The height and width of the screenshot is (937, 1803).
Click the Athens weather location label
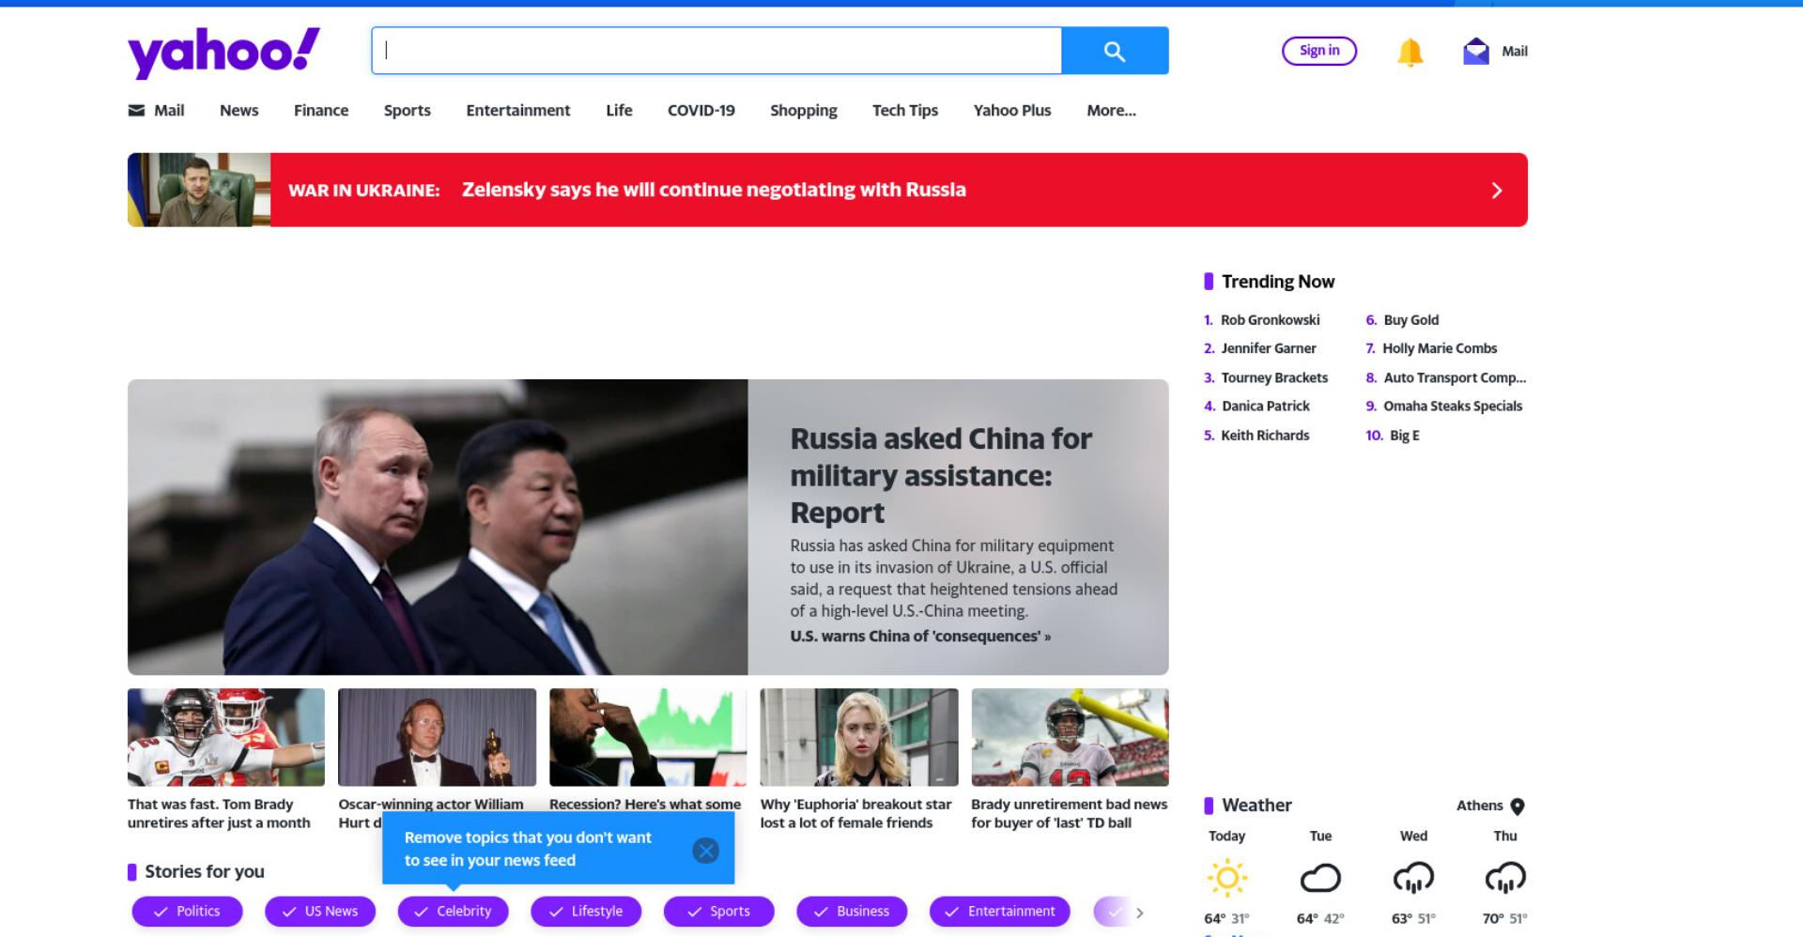pos(1479,806)
